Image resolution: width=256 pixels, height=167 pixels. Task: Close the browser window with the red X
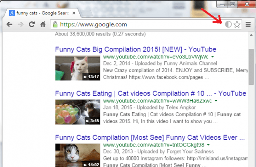(247, 5)
